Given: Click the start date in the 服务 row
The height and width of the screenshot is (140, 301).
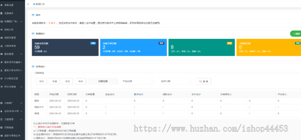Looking at the screenshot, I should (x=55, y=101).
